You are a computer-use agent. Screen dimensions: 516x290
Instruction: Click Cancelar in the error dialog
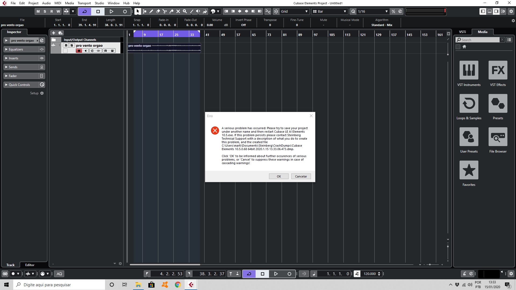[301, 176]
